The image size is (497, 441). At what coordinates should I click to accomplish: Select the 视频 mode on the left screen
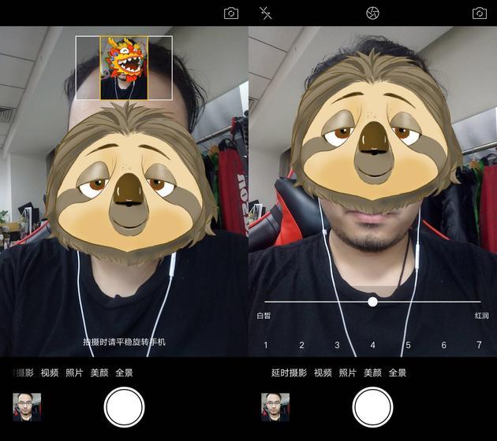pyautogui.click(x=50, y=372)
